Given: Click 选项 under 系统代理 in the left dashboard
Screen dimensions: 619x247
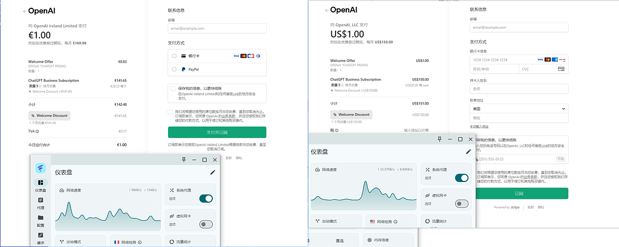Looking at the screenshot, I should pos(172,199).
